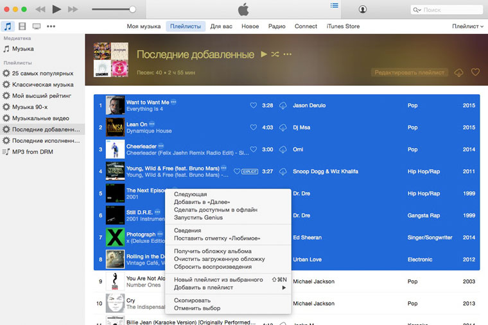
Task: Open the Моя музыка tab
Action: point(143,26)
